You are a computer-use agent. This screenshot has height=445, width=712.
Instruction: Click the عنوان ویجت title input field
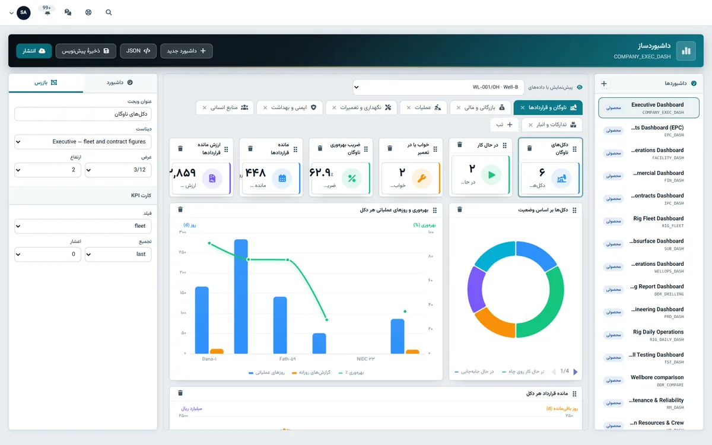[x=83, y=114]
